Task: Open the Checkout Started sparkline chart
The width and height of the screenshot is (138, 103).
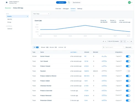Action: pos(104,86)
